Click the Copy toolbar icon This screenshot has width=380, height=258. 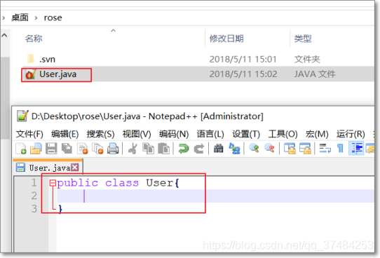pyautogui.click(x=148, y=148)
